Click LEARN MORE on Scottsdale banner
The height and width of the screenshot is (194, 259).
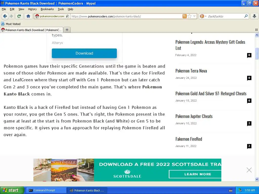[195, 174]
